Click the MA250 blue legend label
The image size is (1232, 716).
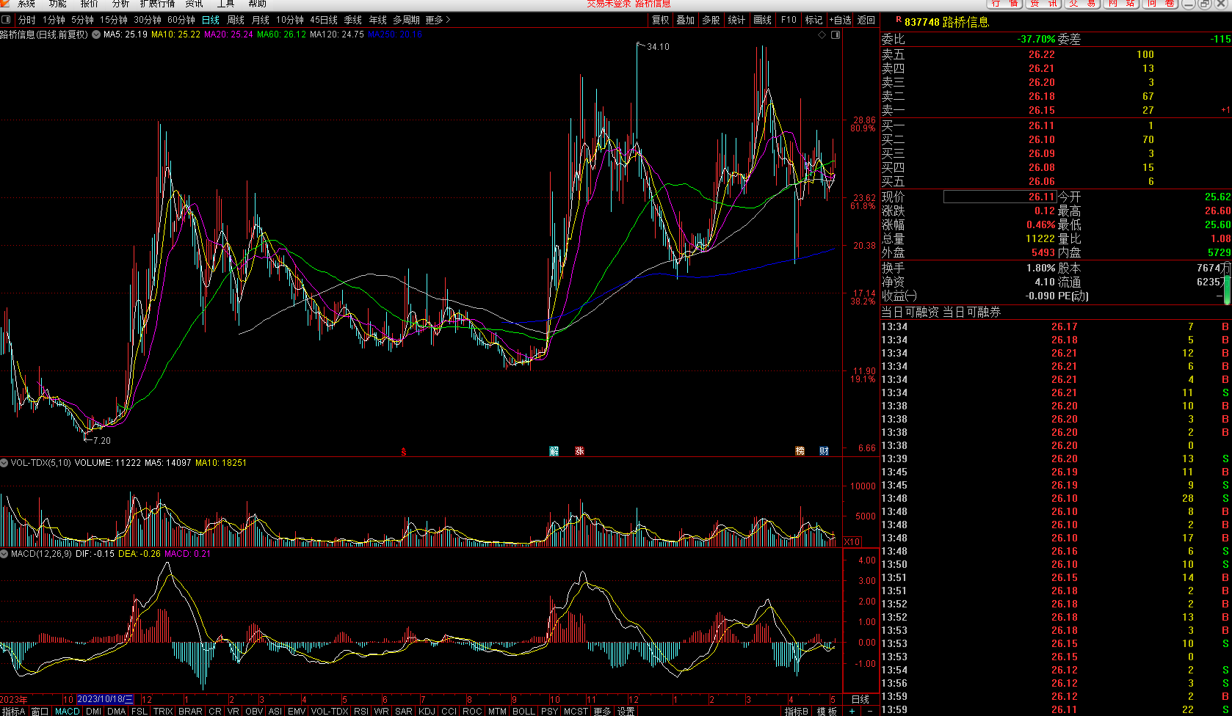click(x=395, y=34)
